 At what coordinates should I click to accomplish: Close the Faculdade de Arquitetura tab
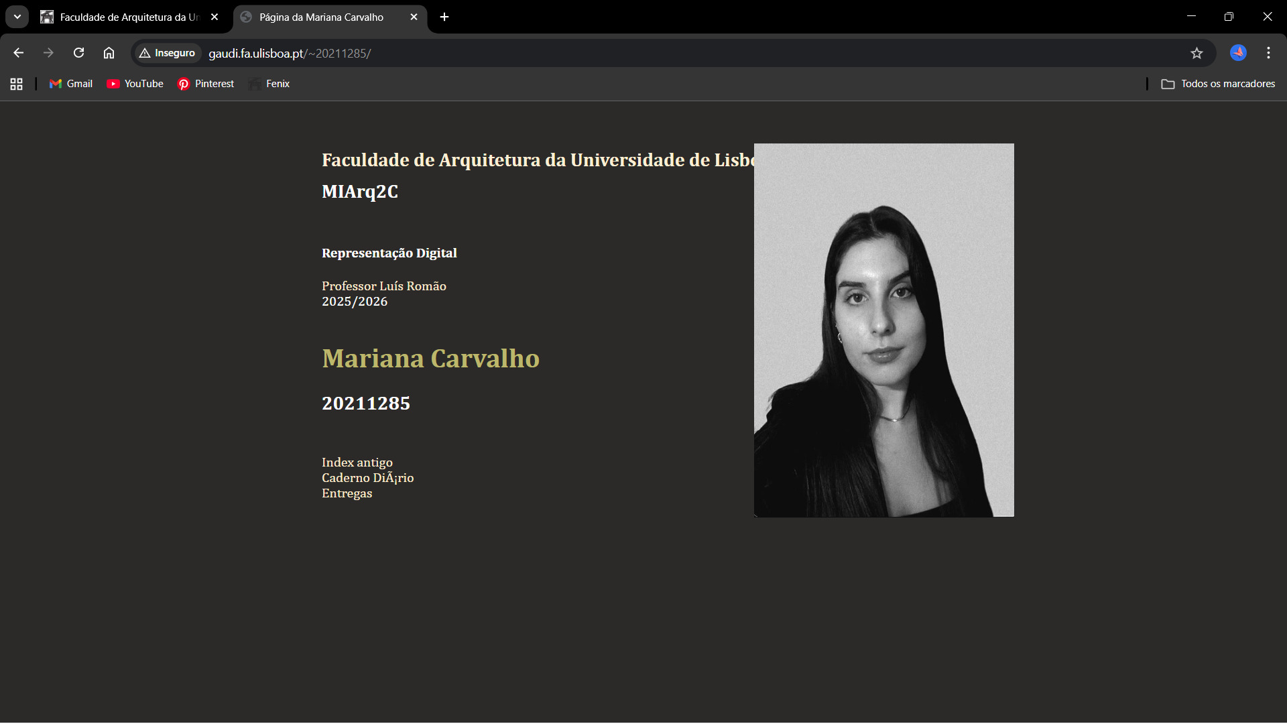(x=214, y=17)
